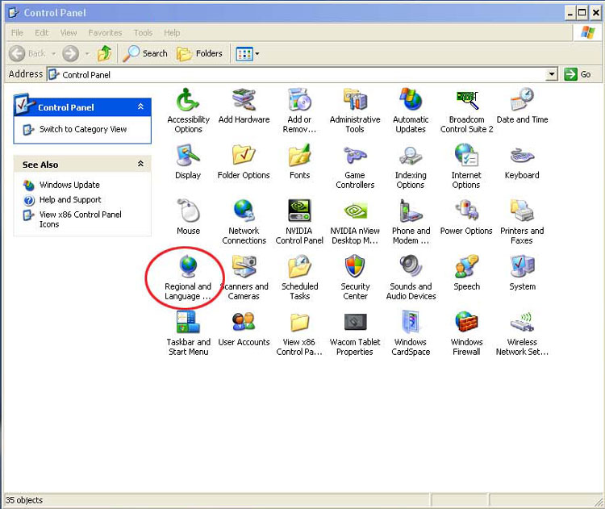The image size is (605, 509).
Task: Click the Back toolbar button
Action: (27, 53)
